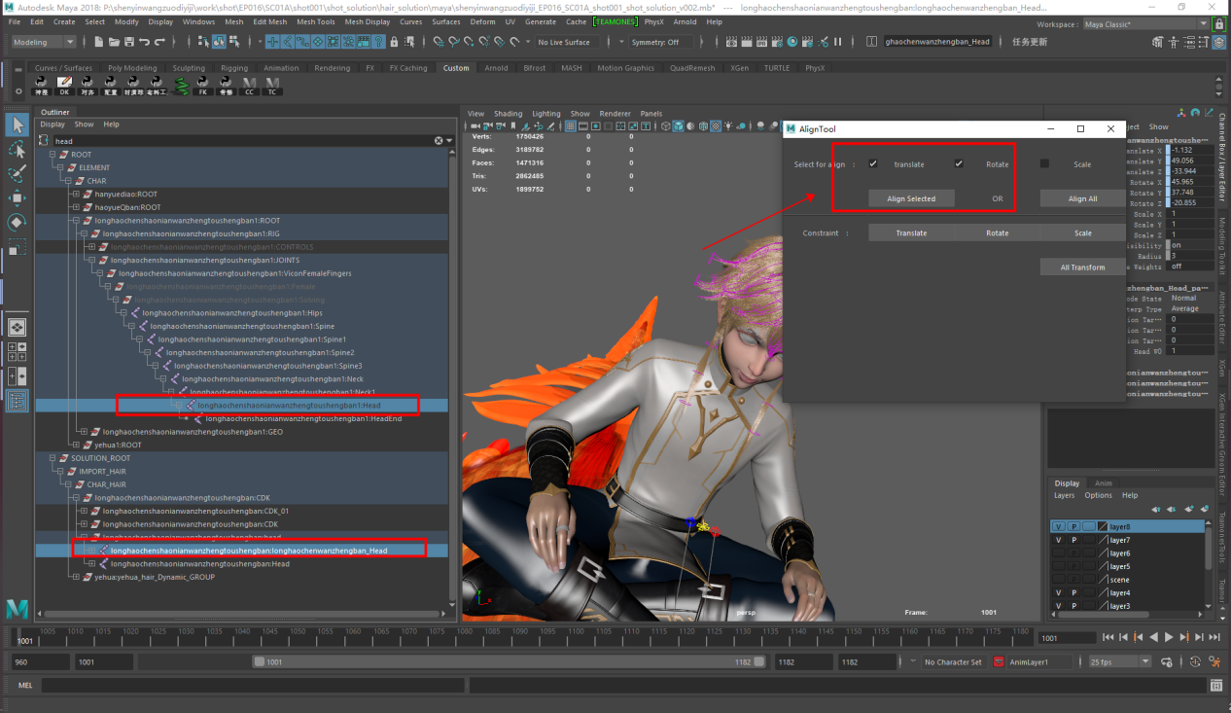Select the Lasso tool in the toolbox
The width and height of the screenshot is (1231, 713).
18,150
